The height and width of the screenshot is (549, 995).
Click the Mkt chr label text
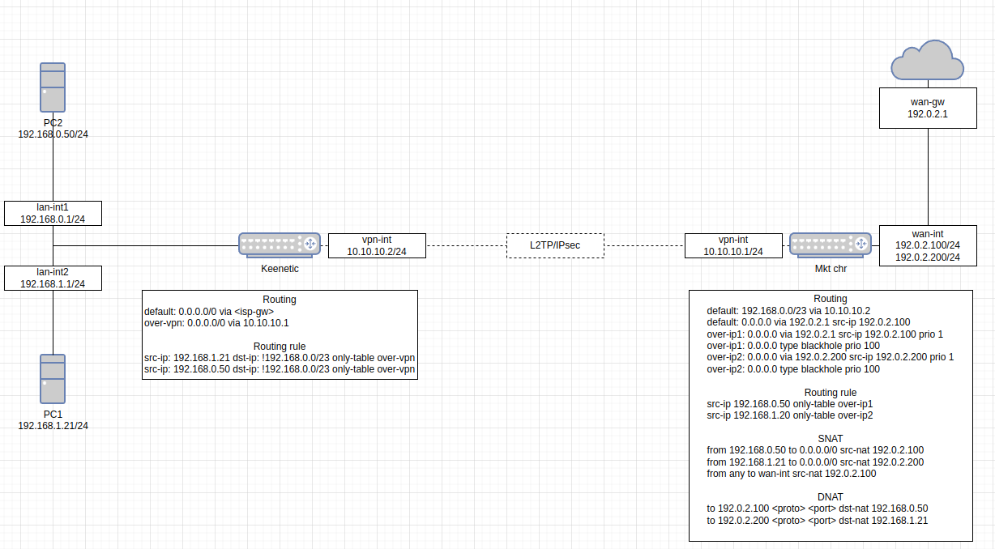[x=831, y=268]
